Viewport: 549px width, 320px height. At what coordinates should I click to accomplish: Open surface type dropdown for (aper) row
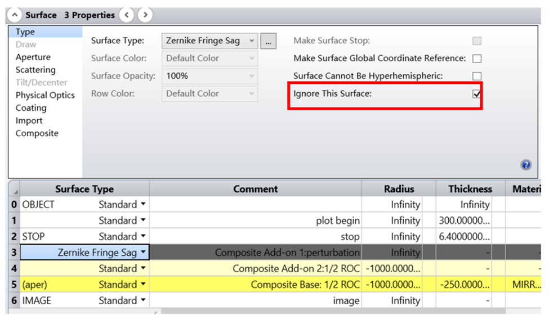pyautogui.click(x=143, y=285)
